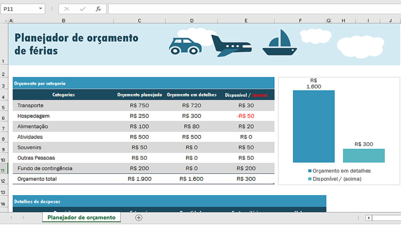
Task: Select the airplane illustration in the header
Action: 231,46
